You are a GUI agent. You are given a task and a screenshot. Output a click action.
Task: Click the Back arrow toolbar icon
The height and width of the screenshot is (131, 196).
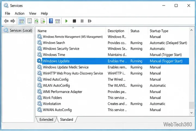(x=6, y=21)
